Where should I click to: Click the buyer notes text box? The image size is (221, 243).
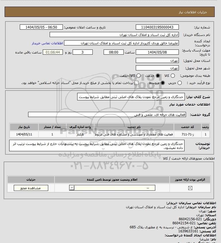click(x=97, y=146)
